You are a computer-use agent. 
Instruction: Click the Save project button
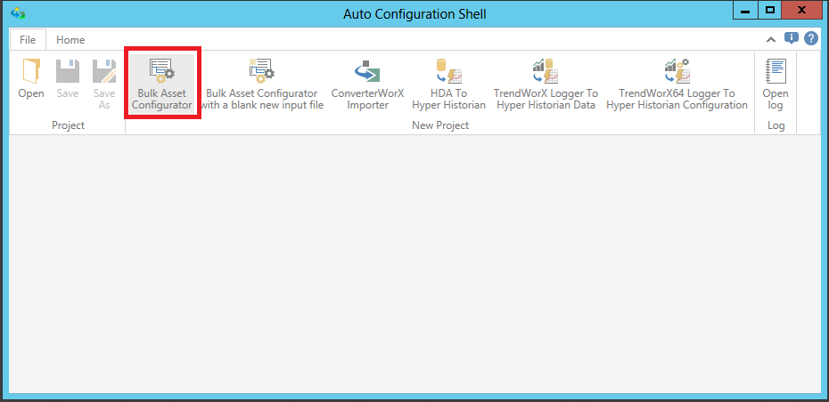click(68, 80)
